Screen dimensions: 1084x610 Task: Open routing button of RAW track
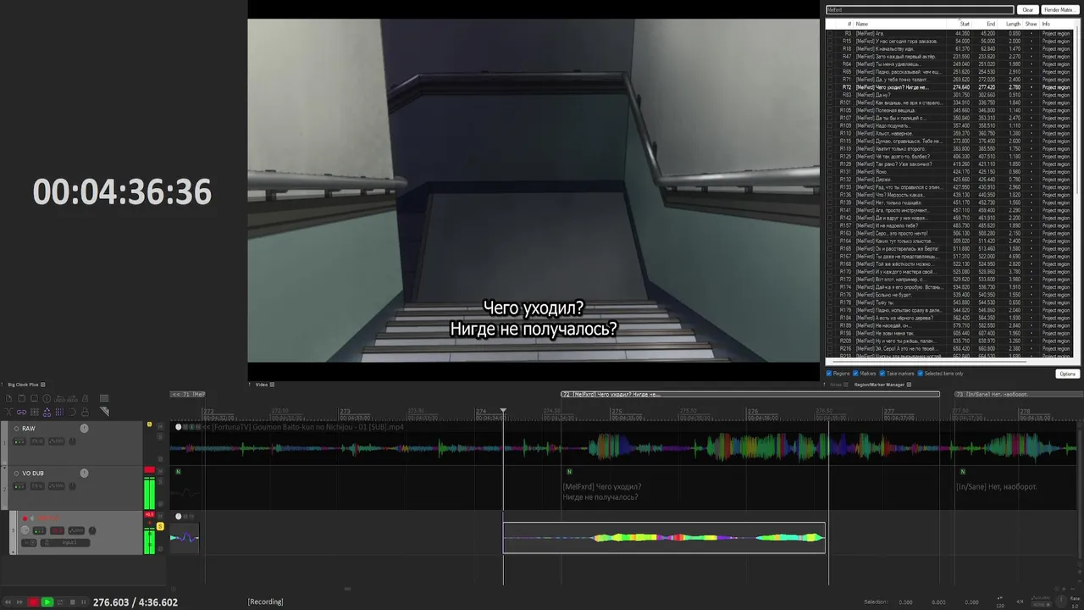coord(19,441)
